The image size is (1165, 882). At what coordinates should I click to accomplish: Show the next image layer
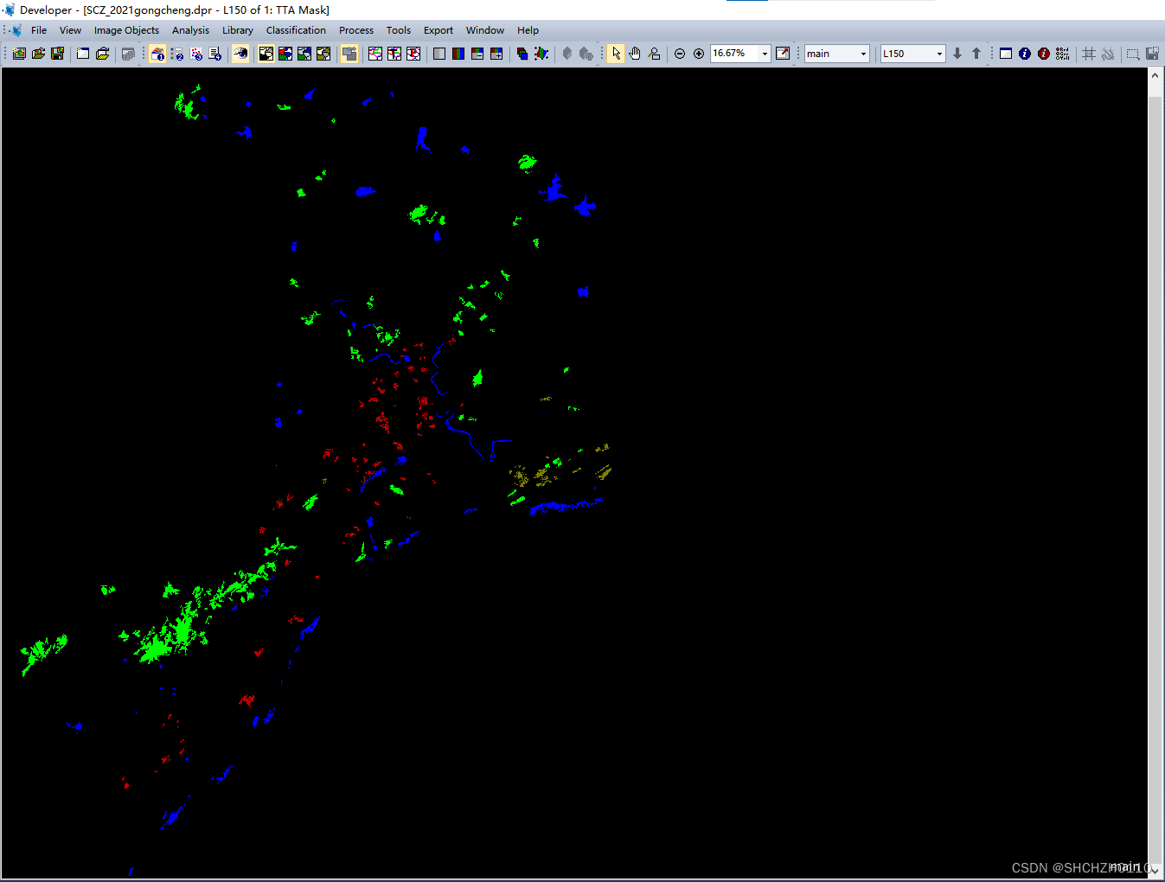pyautogui.click(x=496, y=54)
